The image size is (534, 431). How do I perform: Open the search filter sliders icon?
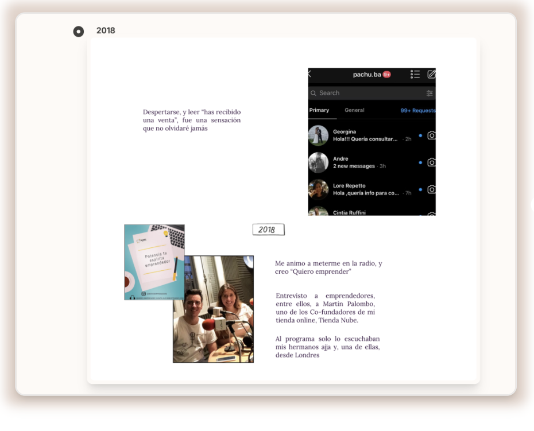tap(429, 93)
